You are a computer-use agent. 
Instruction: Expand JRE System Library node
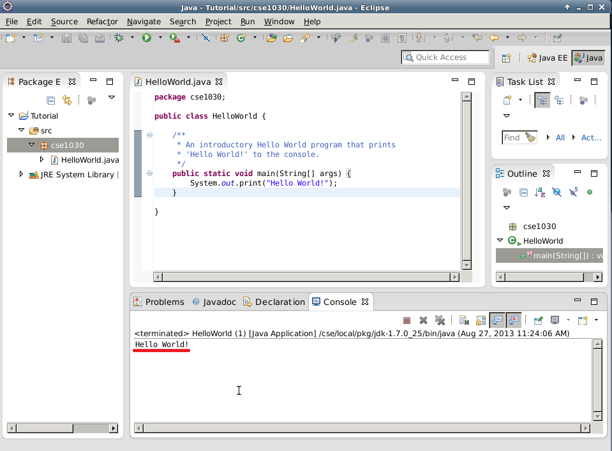21,174
